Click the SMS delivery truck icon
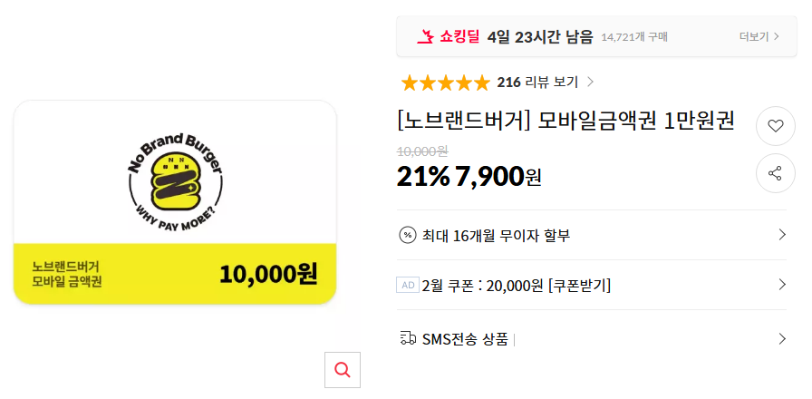The width and height of the screenshot is (812, 399). (x=408, y=339)
